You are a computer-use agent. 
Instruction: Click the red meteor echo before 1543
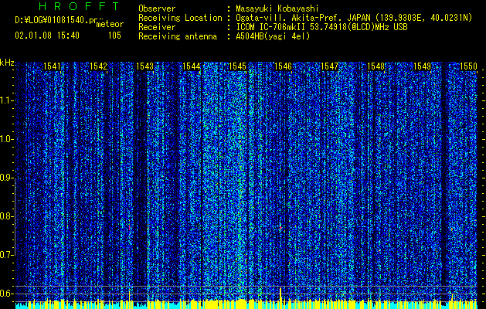129,227
